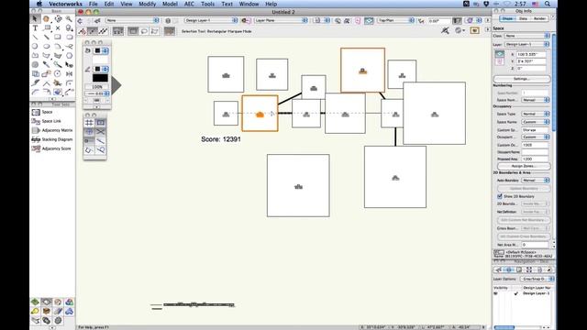The width and height of the screenshot is (587, 330).
Task: Select the Zoom magnifier tool
Action: (69, 18)
